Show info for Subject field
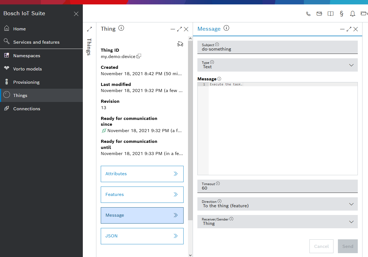Image resolution: width=368 pixels, height=257 pixels. click(217, 44)
